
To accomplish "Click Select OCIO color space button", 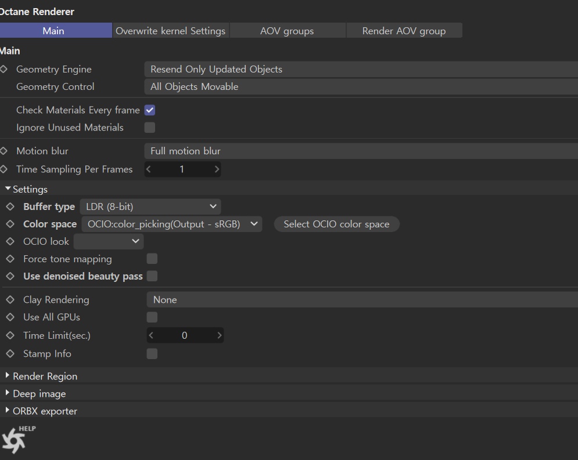I will (336, 224).
